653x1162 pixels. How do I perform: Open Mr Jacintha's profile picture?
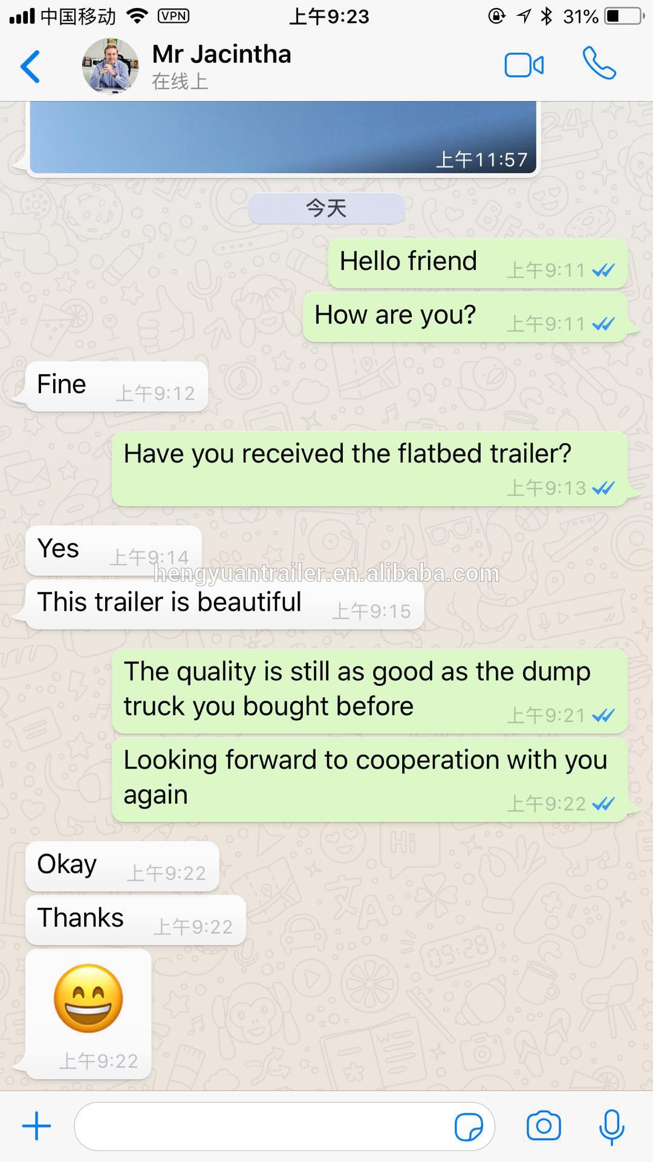coord(110,66)
